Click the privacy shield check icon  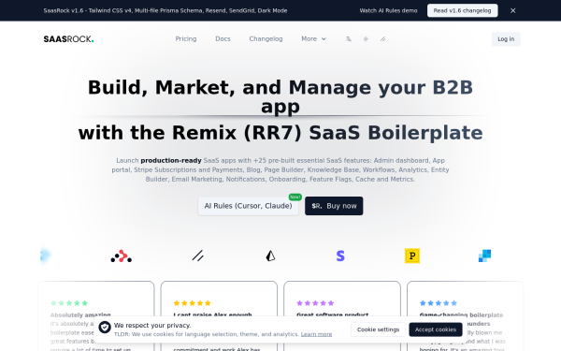coord(105,327)
